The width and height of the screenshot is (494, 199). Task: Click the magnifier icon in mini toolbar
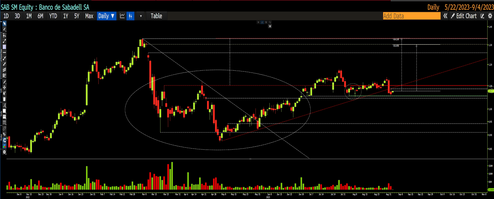pos(270,22)
